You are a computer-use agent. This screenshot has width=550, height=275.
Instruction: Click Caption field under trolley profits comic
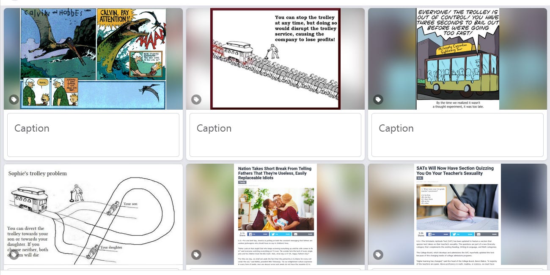[275, 135]
